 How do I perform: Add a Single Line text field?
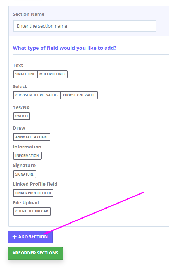(25, 74)
